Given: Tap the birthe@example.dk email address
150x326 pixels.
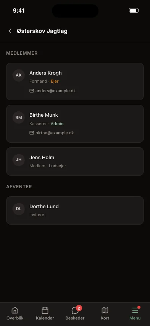Looking at the screenshot, I should [x=55, y=133].
